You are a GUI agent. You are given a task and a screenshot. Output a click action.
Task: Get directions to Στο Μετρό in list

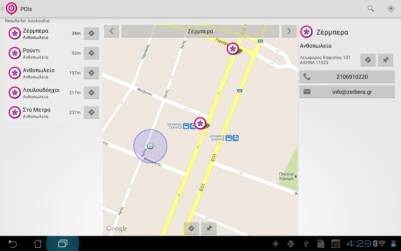tap(91, 112)
